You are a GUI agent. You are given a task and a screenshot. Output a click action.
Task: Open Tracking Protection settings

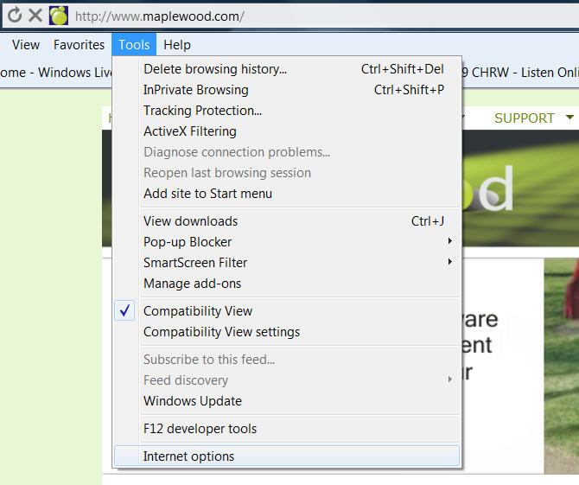point(202,111)
